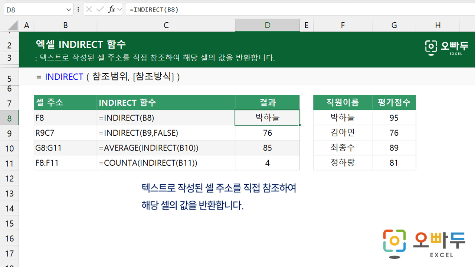Click the '직원이름' header cell
Image resolution: width=475 pixels, height=267 pixels.
343,103
